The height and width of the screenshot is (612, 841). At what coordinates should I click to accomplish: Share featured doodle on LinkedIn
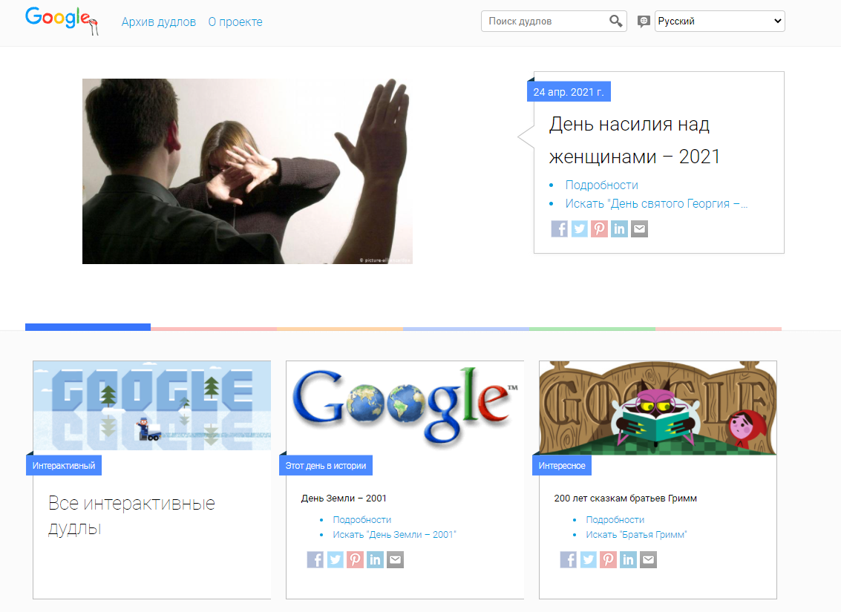coord(620,228)
